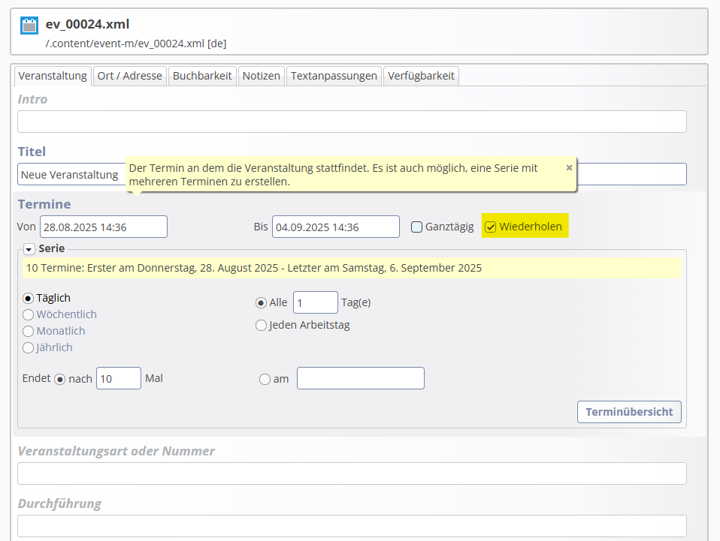
Task: Select the Monatlich radio option
Action: coord(28,332)
